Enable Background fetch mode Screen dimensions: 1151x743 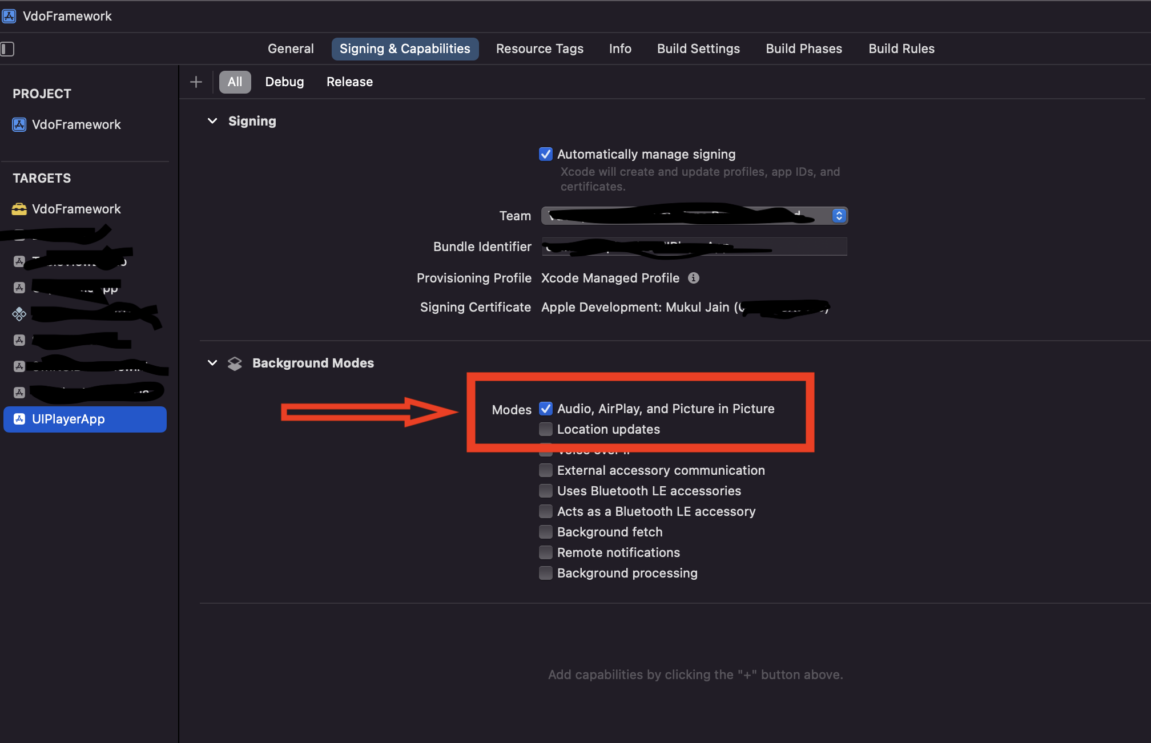tap(546, 532)
